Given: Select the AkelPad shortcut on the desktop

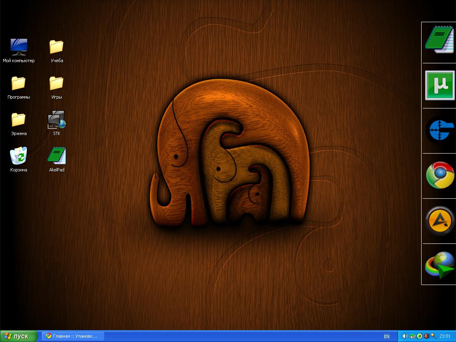Looking at the screenshot, I should pos(57,156).
